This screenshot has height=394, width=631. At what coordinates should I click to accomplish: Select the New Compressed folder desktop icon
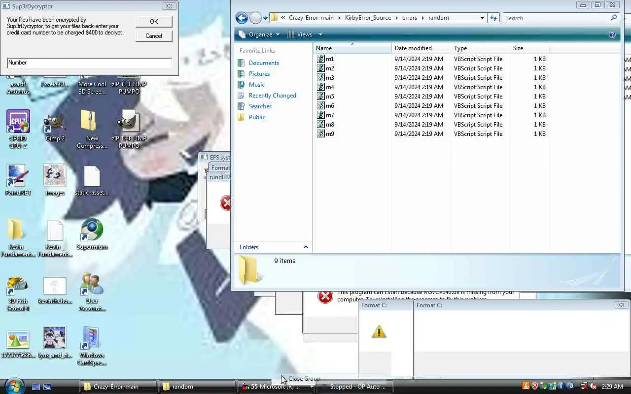92,129
